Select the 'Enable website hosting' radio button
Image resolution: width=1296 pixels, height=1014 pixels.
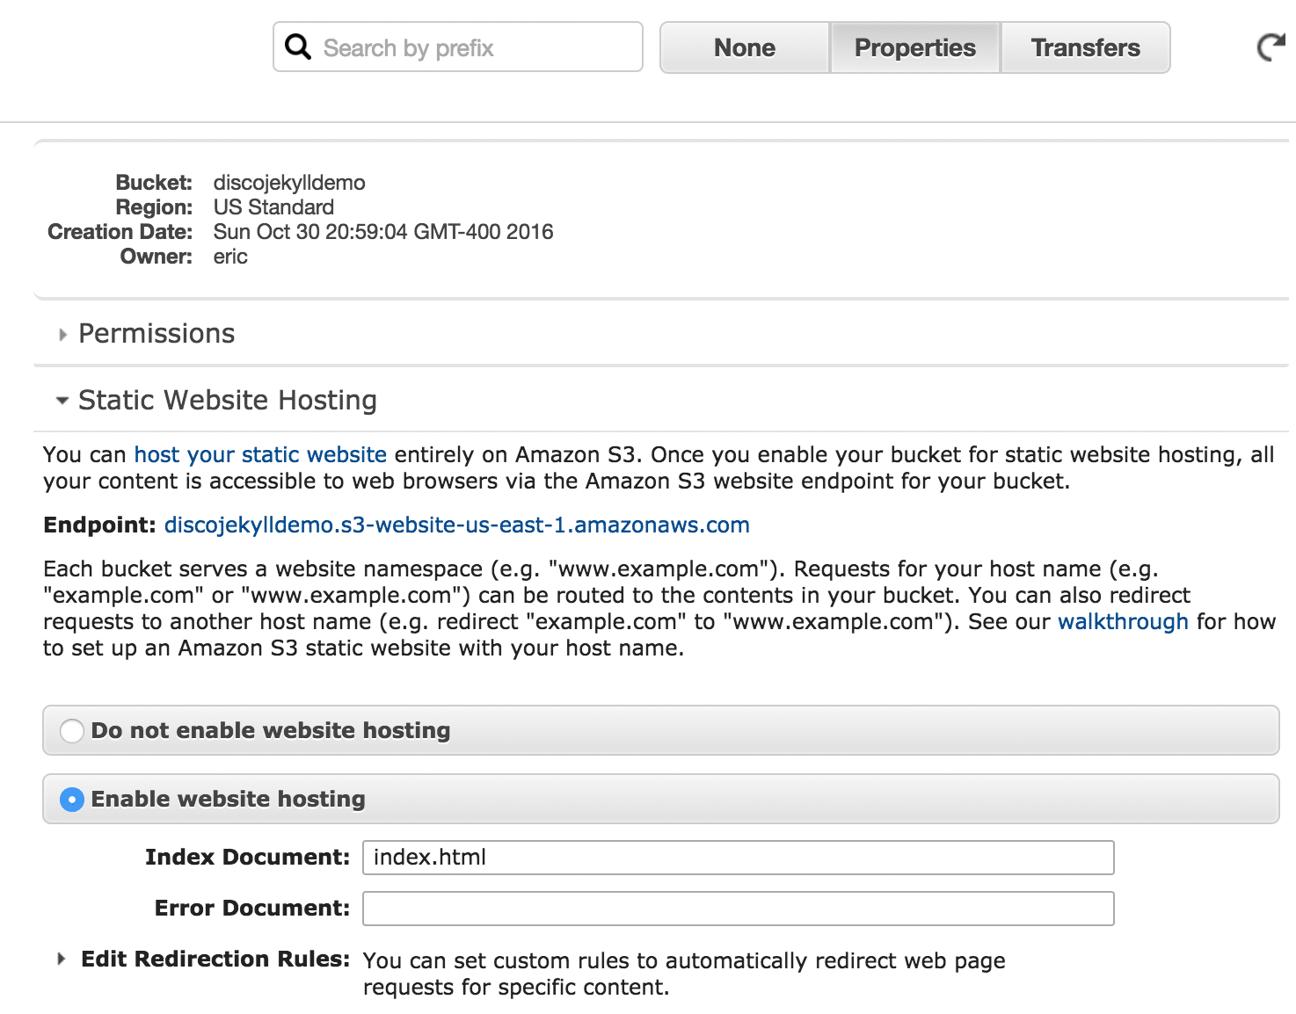[72, 800]
